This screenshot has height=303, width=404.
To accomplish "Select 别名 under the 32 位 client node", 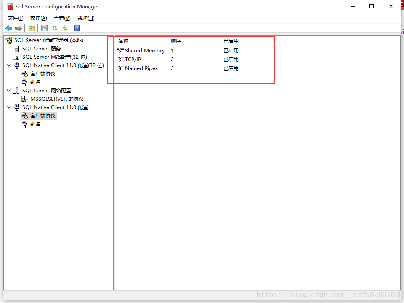I will [35, 82].
